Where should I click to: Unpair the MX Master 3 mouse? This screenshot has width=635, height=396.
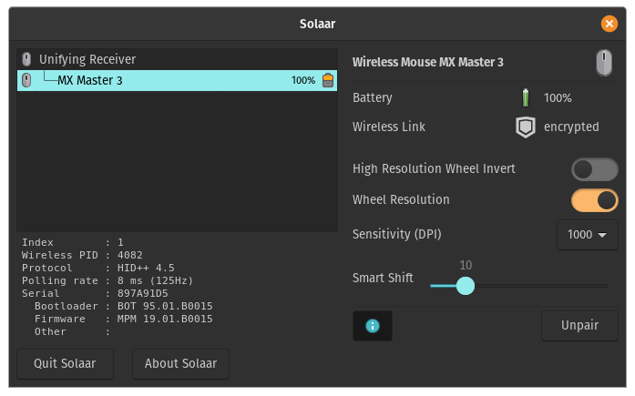(579, 326)
